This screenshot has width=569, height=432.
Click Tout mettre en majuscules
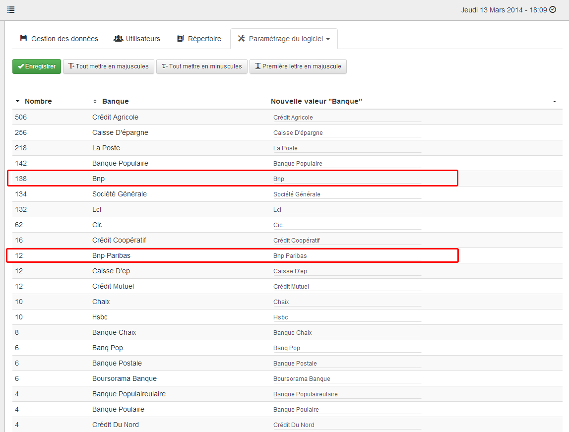109,66
